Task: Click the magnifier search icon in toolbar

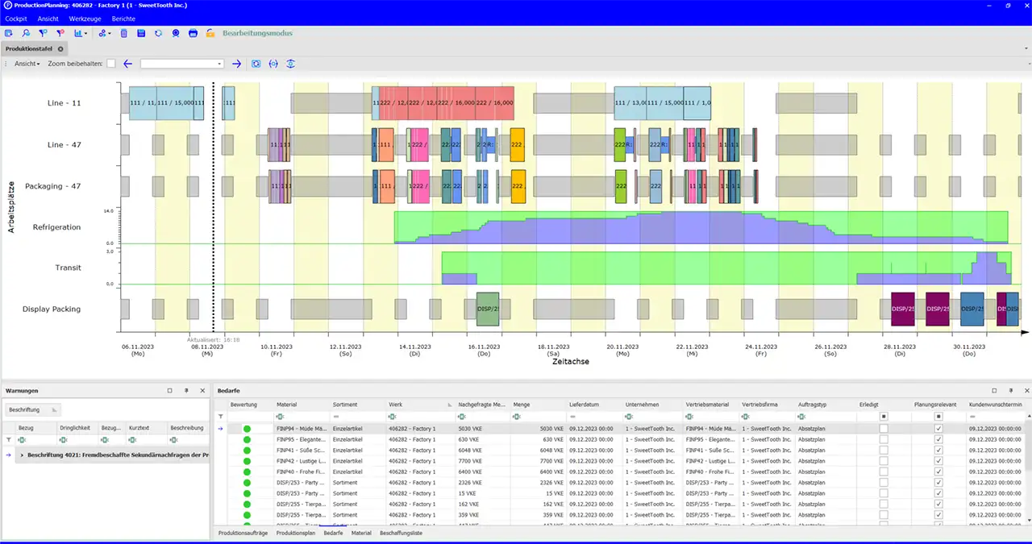Action: 26,33
